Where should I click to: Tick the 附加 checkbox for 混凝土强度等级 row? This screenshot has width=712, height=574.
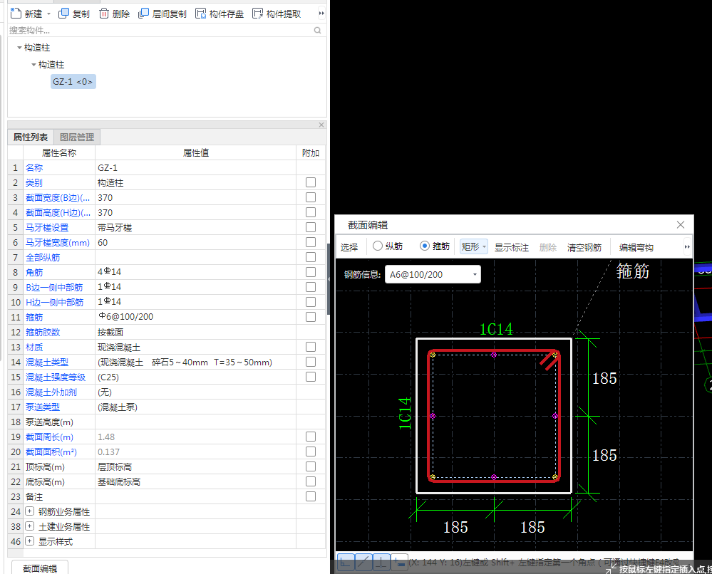pyautogui.click(x=311, y=377)
